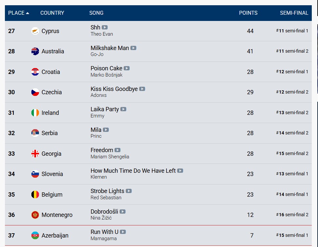This screenshot has width=318, height=247.
Task: Click Laika Party play icon
Action: pos(123,109)
